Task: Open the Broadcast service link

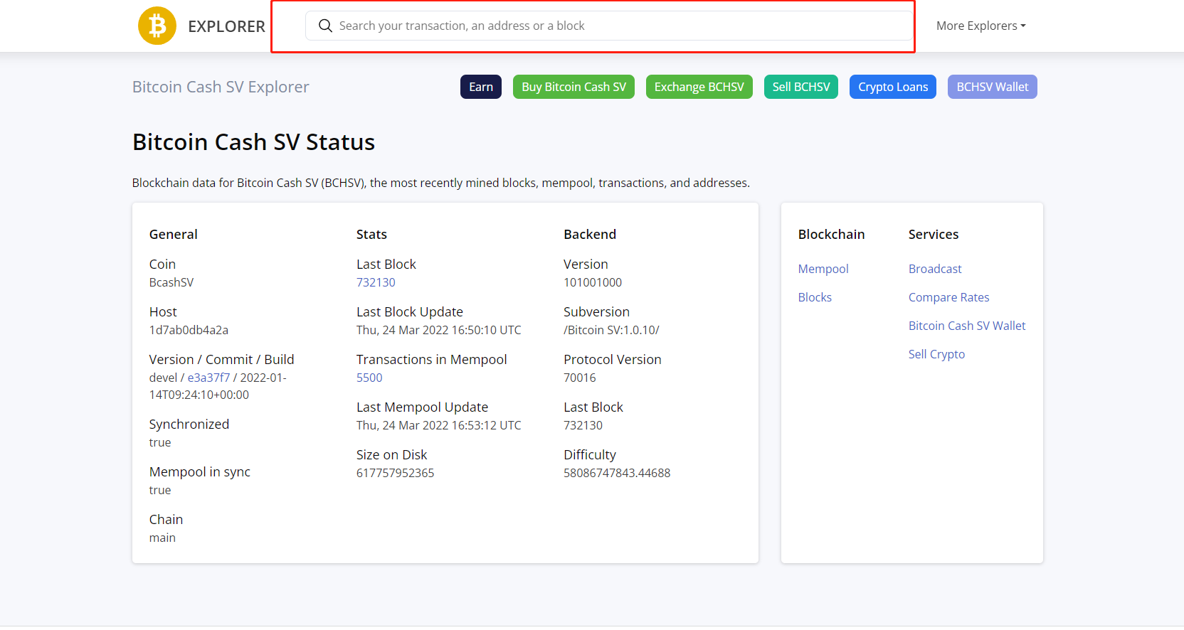Action: pyautogui.click(x=935, y=269)
